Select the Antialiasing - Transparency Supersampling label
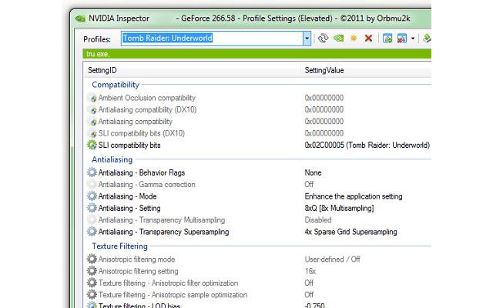The height and width of the screenshot is (308, 493). [163, 232]
